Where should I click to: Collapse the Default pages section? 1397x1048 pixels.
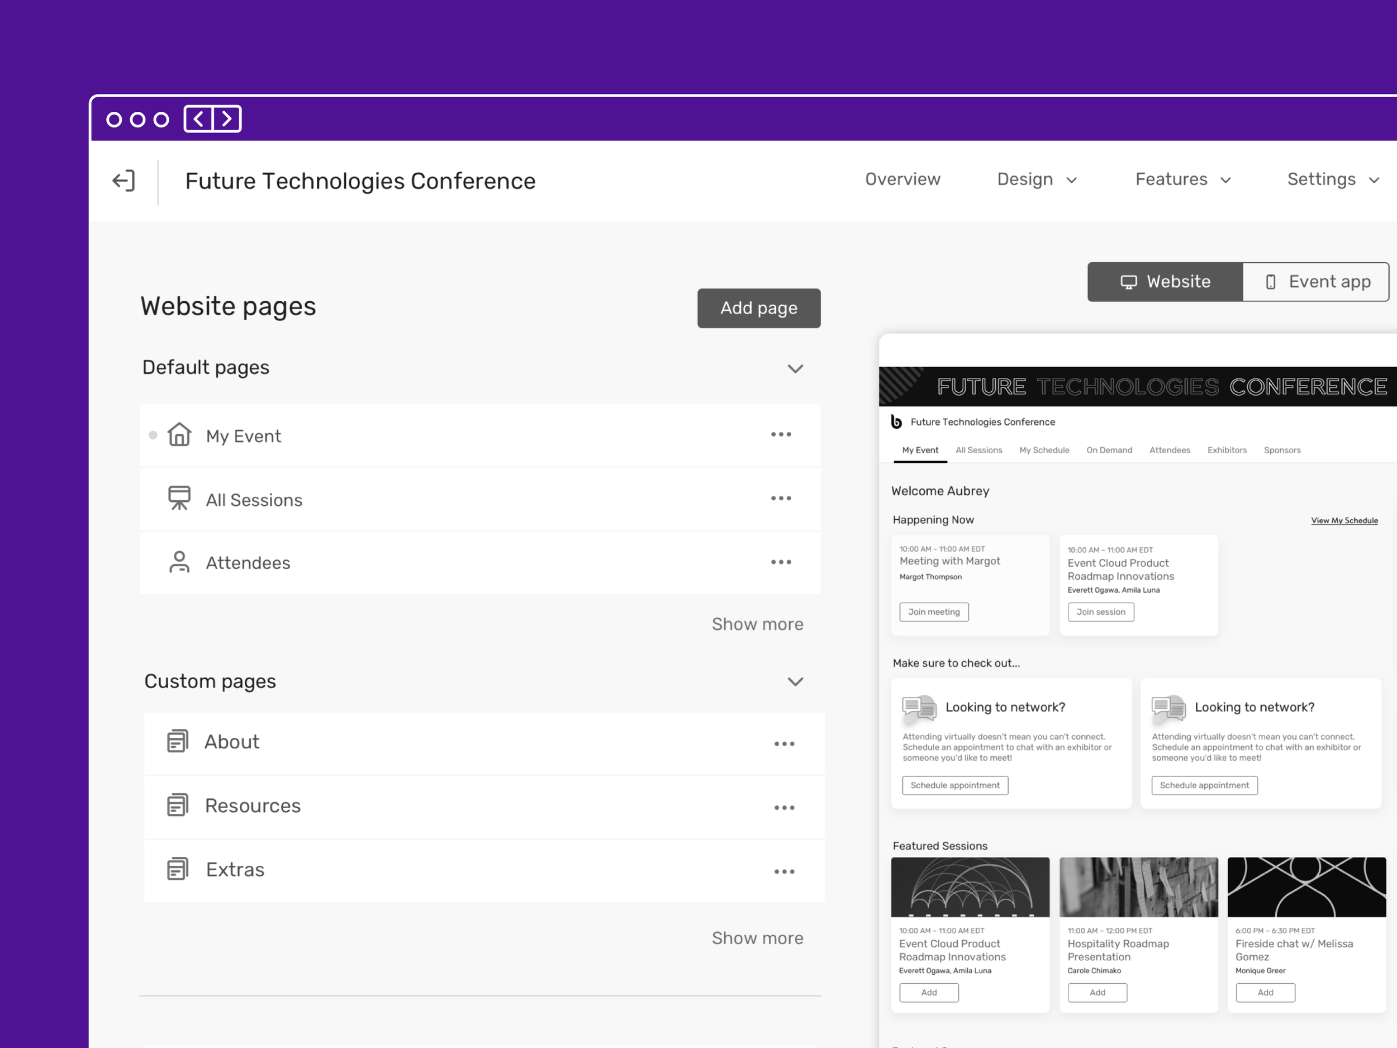(795, 369)
